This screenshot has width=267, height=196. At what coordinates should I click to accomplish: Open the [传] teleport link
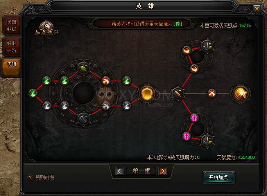(x=178, y=24)
